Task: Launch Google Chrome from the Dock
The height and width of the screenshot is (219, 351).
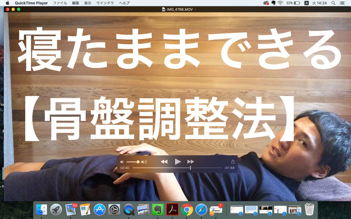Action: 187,210
